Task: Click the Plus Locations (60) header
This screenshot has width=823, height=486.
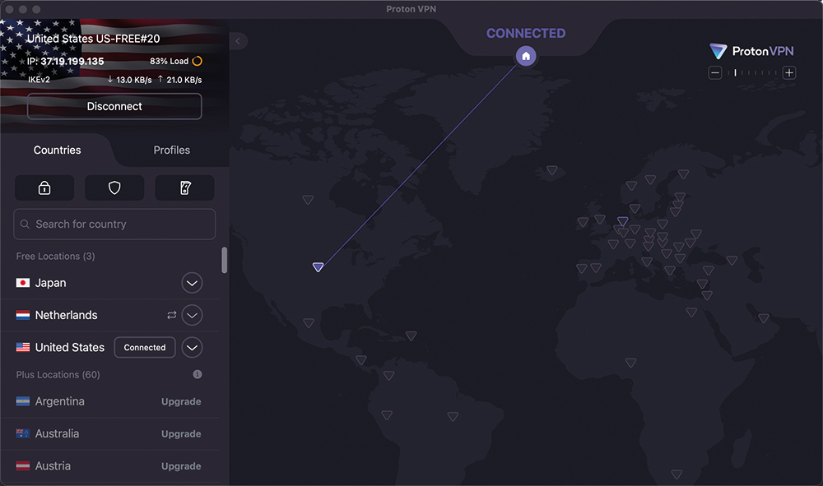Action: click(58, 375)
